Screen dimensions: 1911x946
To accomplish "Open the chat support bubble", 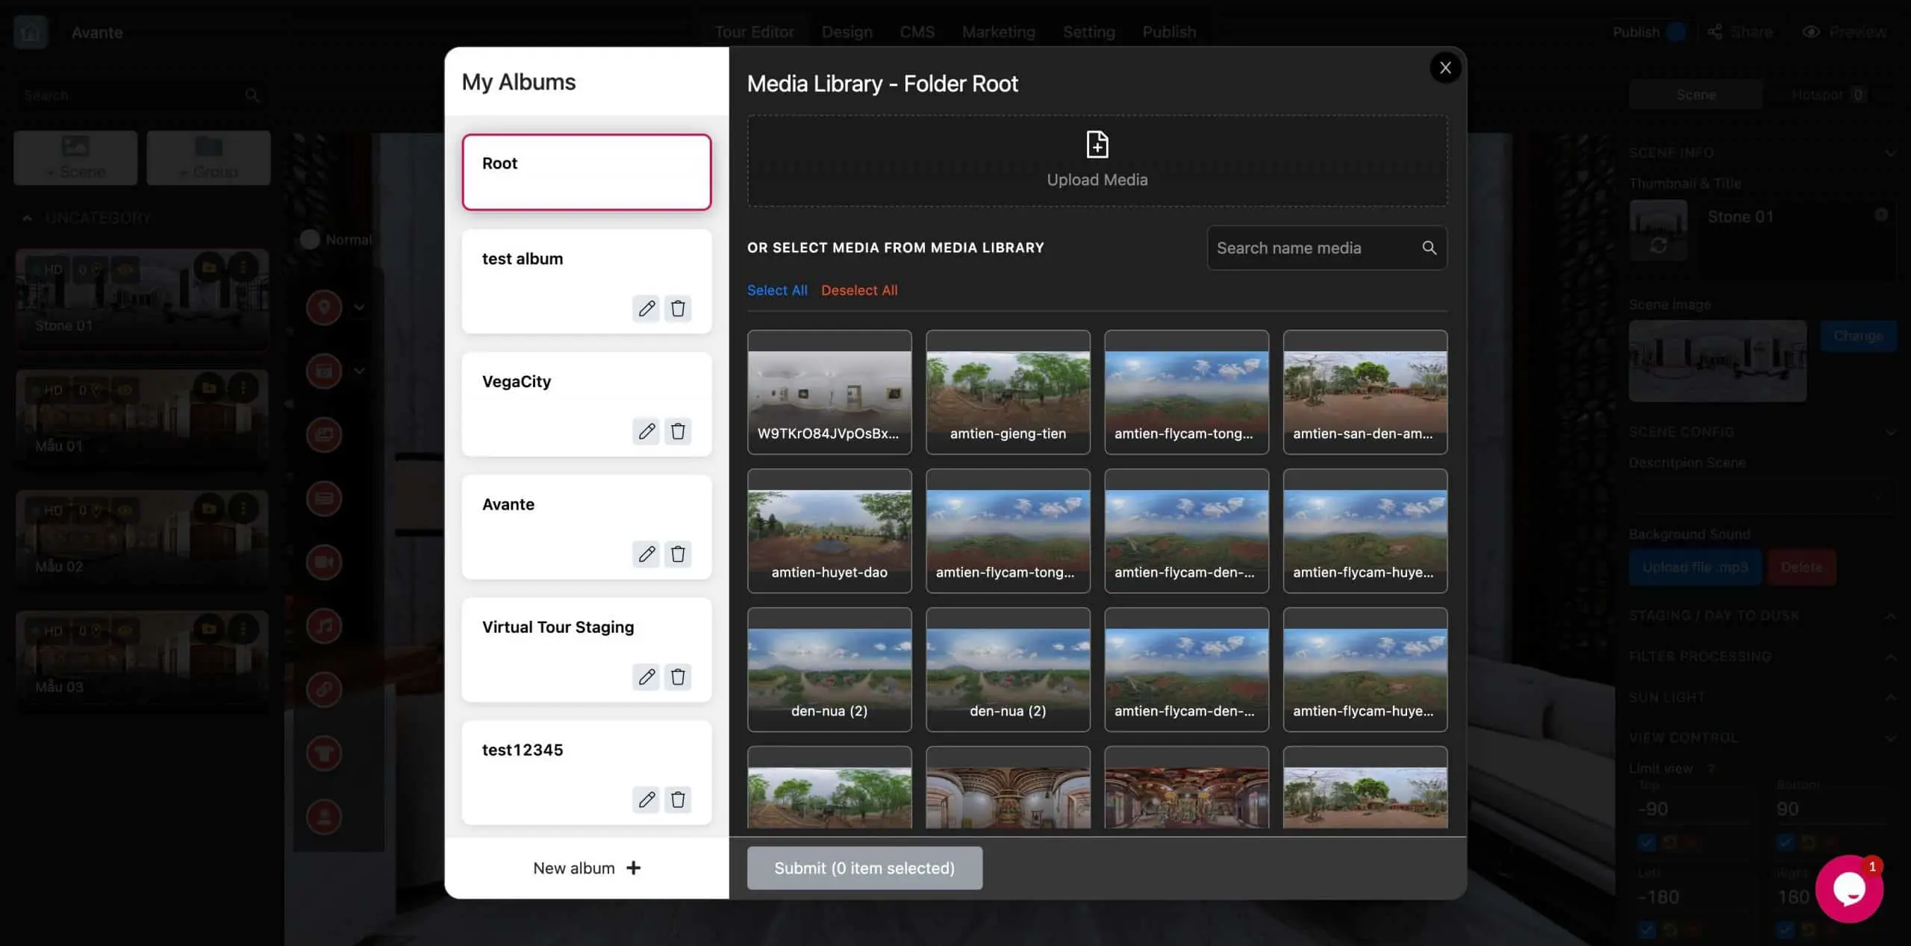I will click(x=1849, y=889).
